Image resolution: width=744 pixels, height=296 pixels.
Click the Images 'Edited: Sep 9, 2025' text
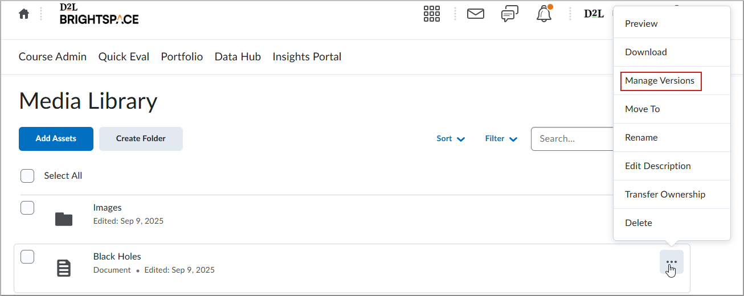128,221
